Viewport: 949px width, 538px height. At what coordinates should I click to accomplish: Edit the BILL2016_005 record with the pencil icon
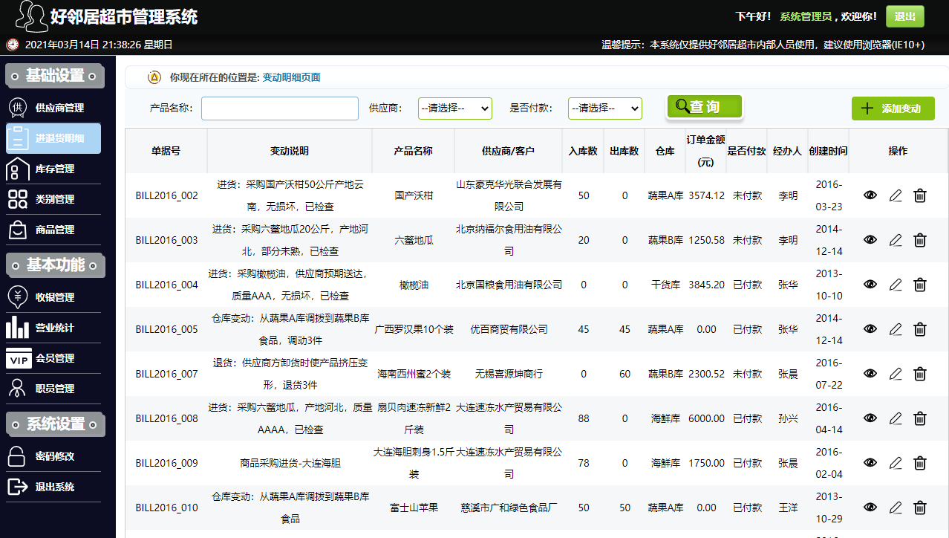pyautogui.click(x=896, y=329)
